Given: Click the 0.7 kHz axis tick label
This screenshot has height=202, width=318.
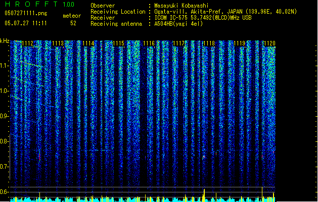Looking at the screenshot, I should click(5, 167).
